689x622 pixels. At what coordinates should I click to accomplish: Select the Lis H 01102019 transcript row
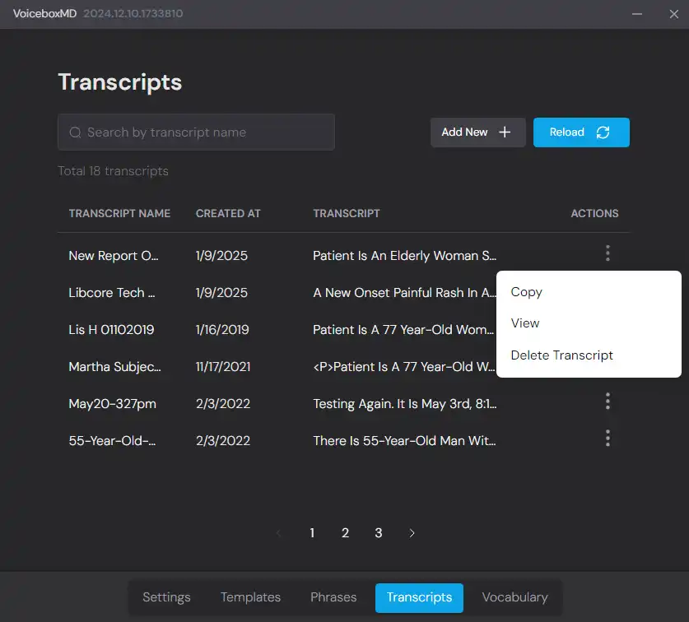111,330
